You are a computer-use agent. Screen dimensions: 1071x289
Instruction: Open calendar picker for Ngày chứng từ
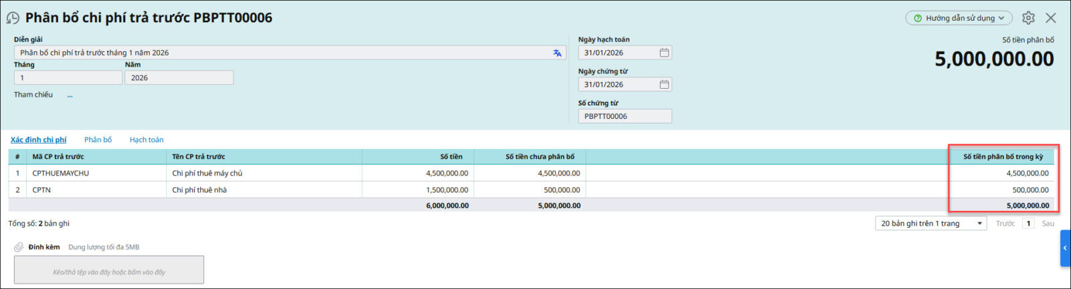tap(664, 85)
